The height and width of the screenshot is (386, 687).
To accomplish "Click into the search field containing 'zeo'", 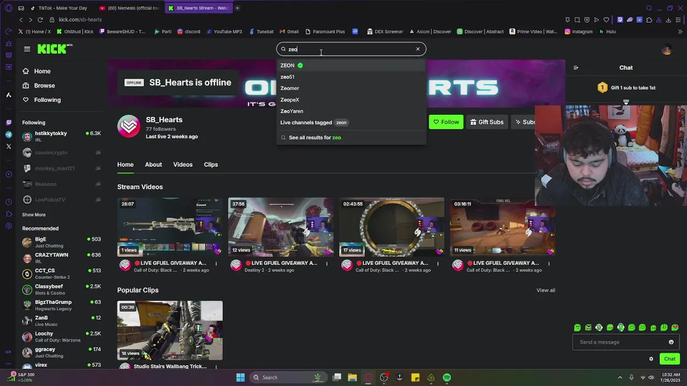I will (x=351, y=49).
